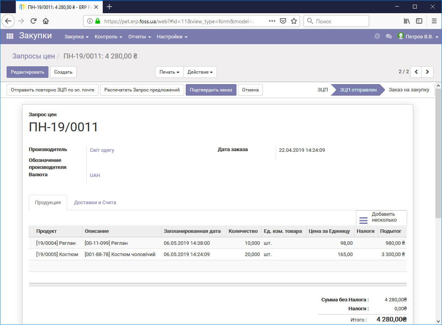Viewport: 442px width, 325px height.
Task: Open Firefox hamburger menu
Action: pyautogui.click(x=434, y=21)
